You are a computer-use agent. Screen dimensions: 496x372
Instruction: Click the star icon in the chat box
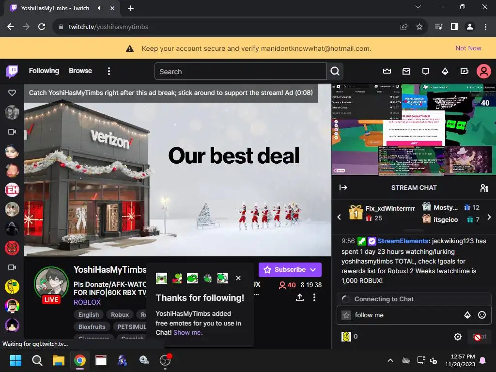pos(346,315)
